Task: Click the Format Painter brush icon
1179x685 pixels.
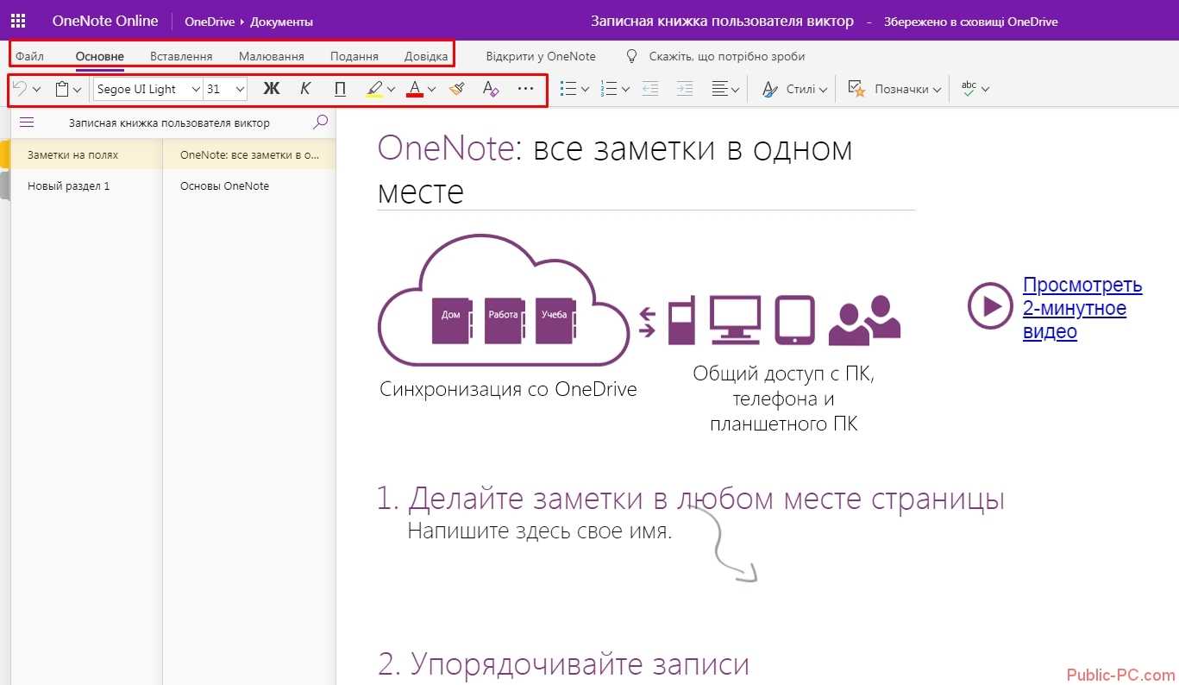Action: point(457,89)
